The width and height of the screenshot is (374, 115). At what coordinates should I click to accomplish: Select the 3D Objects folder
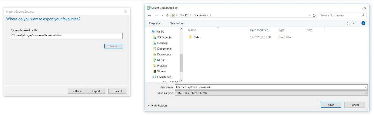pos(164,37)
